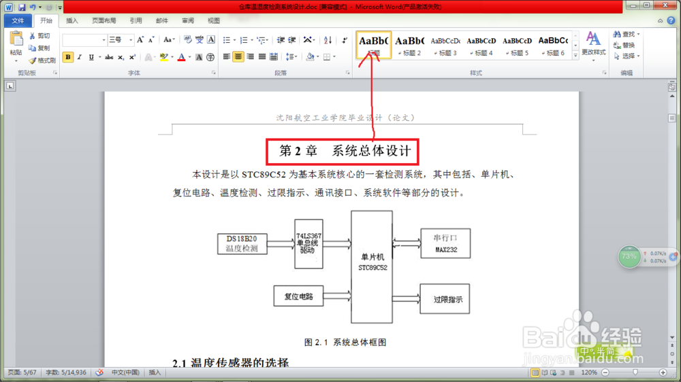Switch to the References (引用) tab
Screen dimensions: 681x382
(x=136, y=20)
